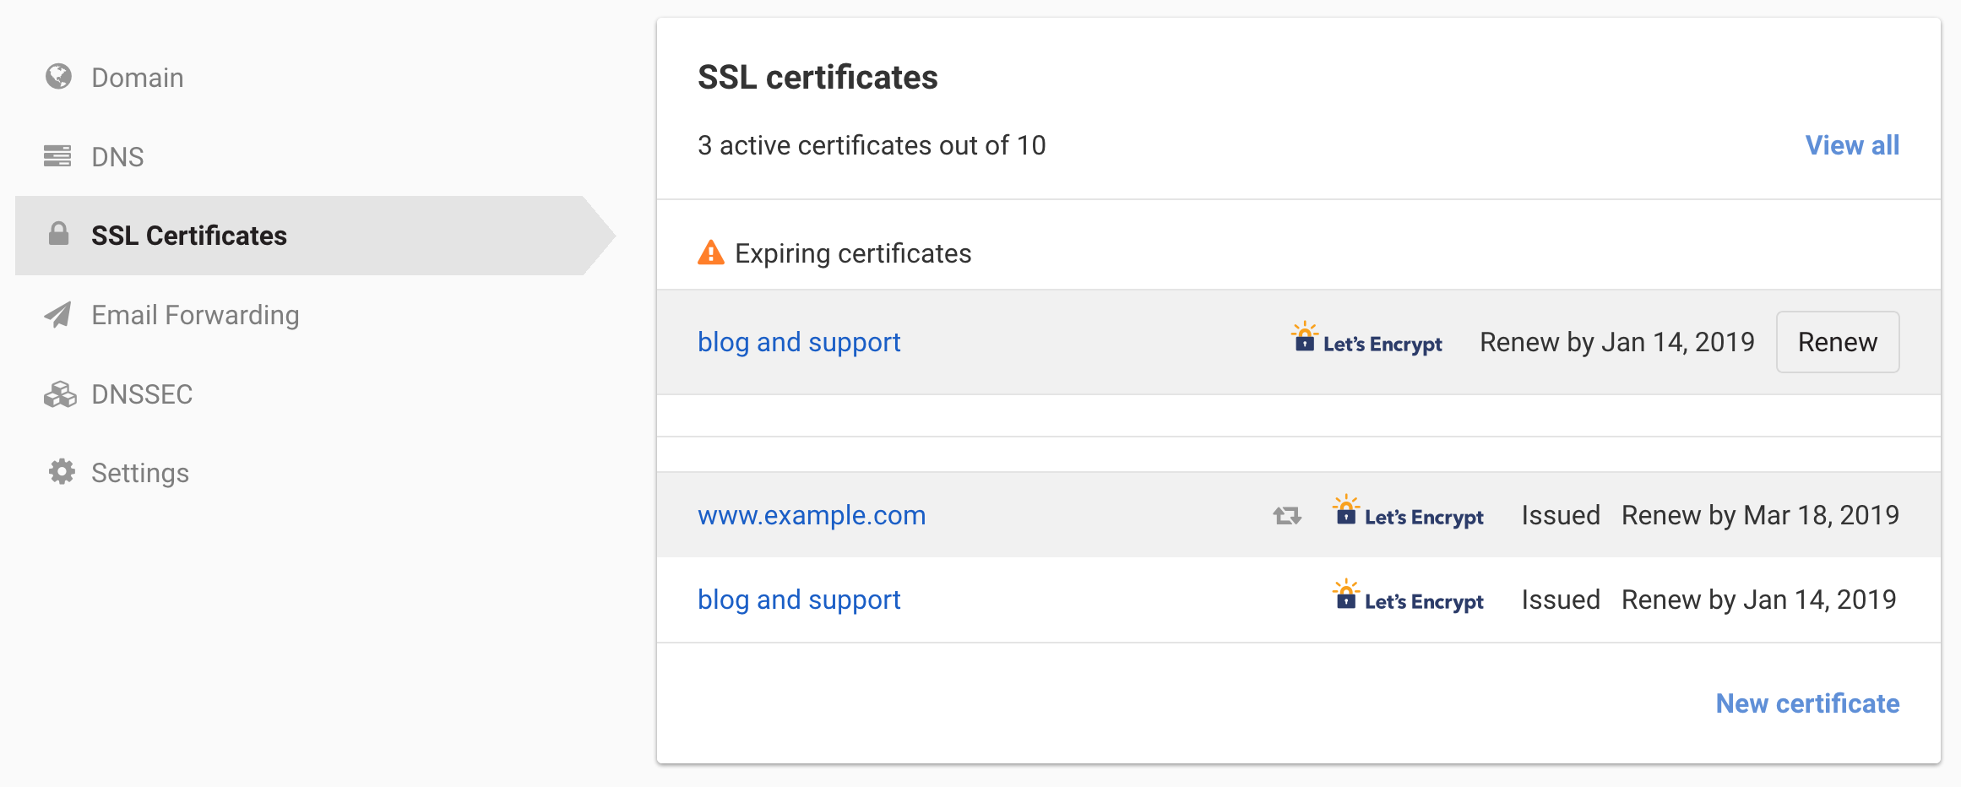
Task: Open Email Forwarding via paper plane icon
Action: coord(57,314)
